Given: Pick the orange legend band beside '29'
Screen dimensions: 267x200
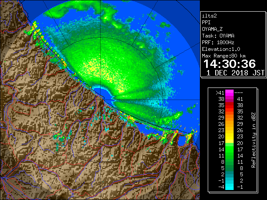Looking at the screenshot, I should (229, 118).
